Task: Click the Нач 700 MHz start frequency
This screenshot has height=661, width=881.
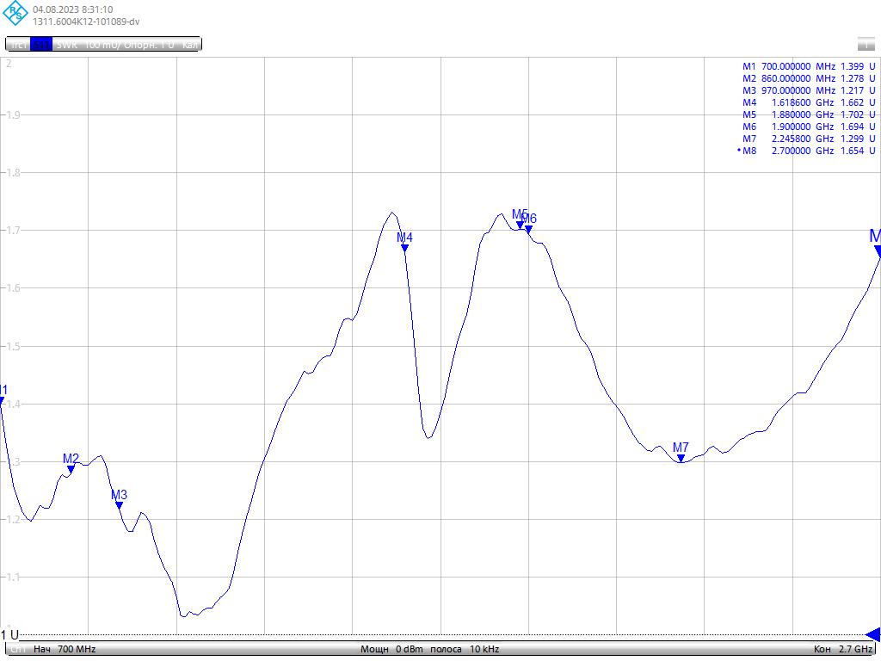Action: tap(65, 649)
